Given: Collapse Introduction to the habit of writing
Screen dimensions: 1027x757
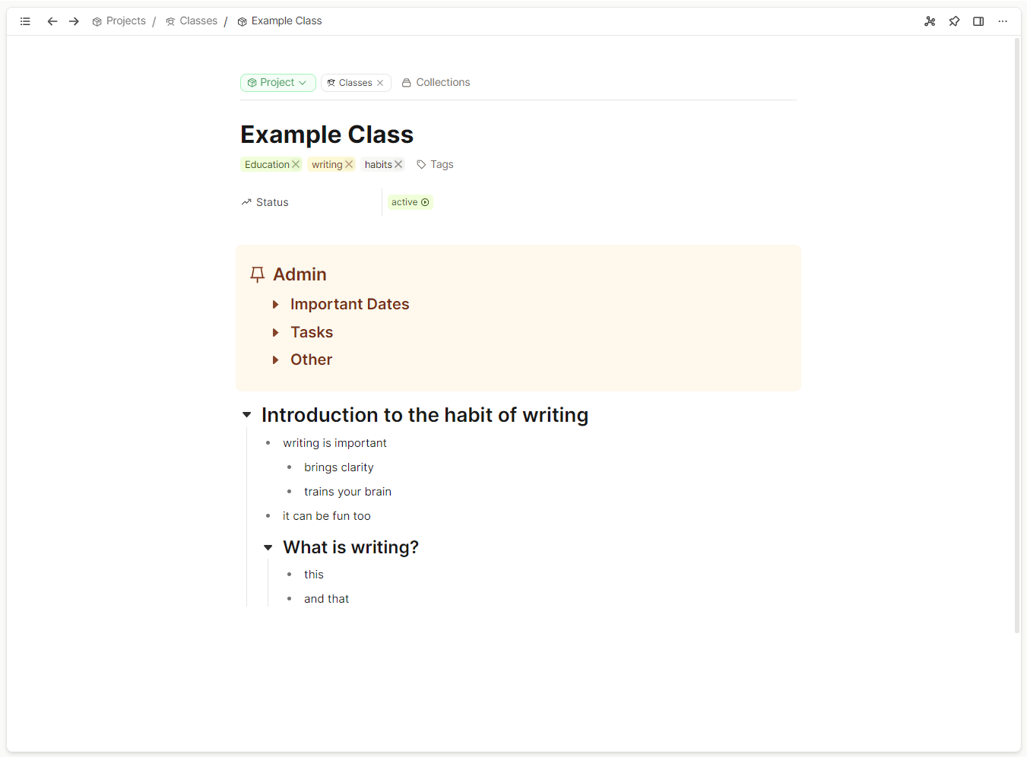Looking at the screenshot, I should [x=246, y=415].
